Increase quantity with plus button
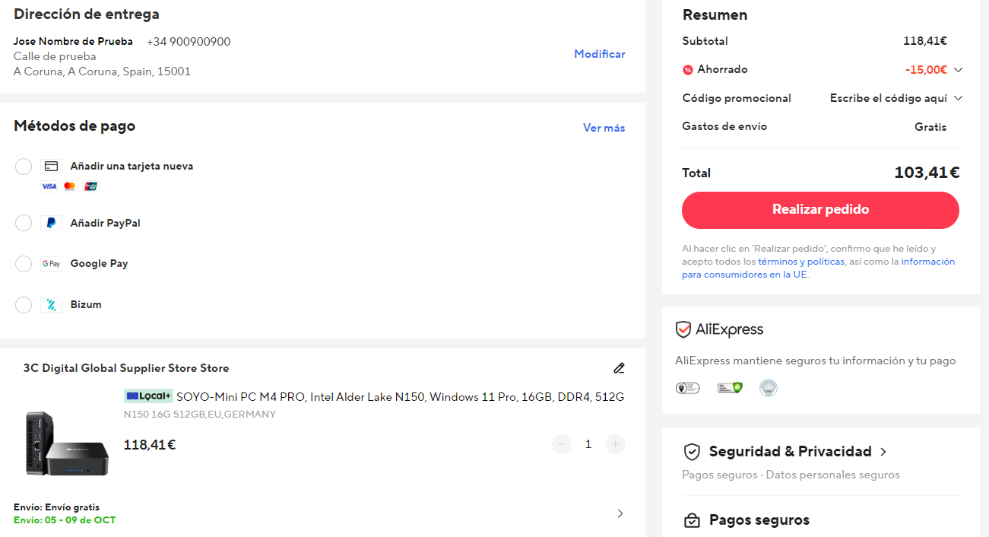Image resolution: width=989 pixels, height=537 pixels. click(x=615, y=444)
